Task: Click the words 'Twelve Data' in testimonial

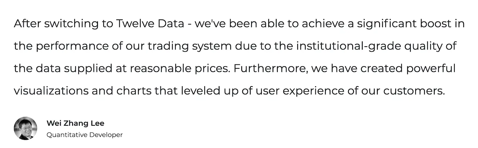Action: [150, 24]
